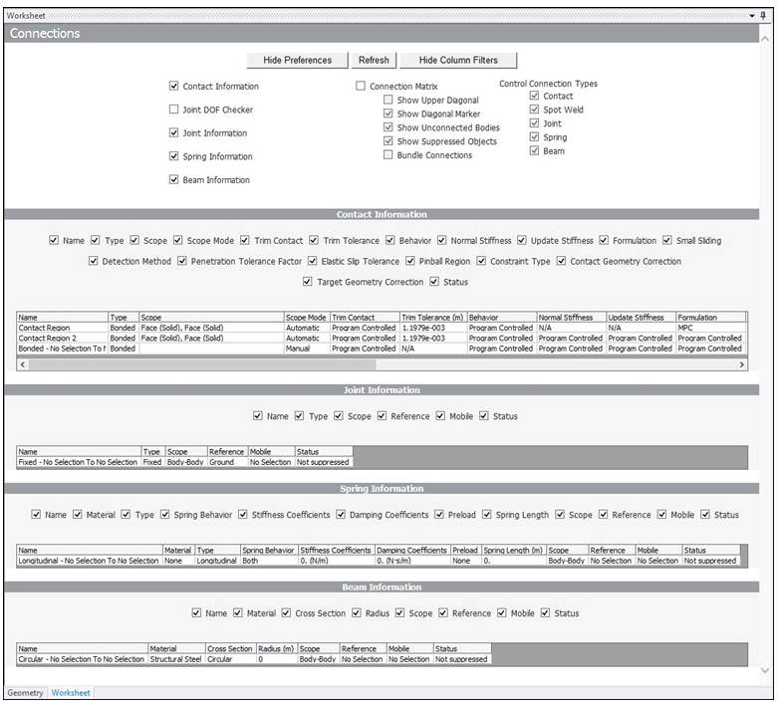The width and height of the screenshot is (779, 706).
Task: Click MPC formulation cell
Action: pyautogui.click(x=710, y=328)
